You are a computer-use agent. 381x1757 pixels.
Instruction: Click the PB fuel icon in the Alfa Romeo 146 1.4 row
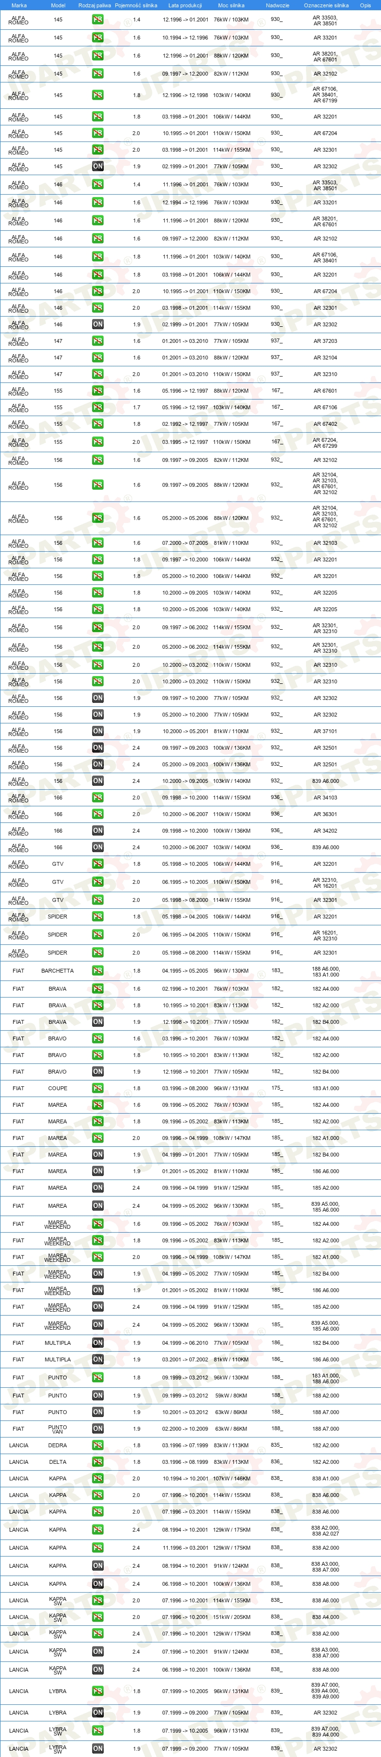97,185
